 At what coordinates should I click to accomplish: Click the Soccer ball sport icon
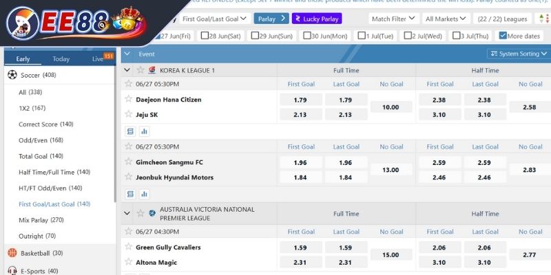coord(12,75)
